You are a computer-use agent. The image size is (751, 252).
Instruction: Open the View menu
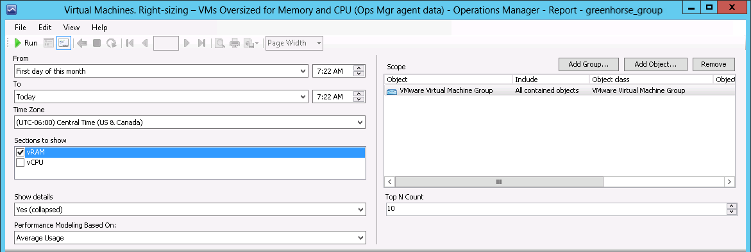pyautogui.click(x=71, y=28)
